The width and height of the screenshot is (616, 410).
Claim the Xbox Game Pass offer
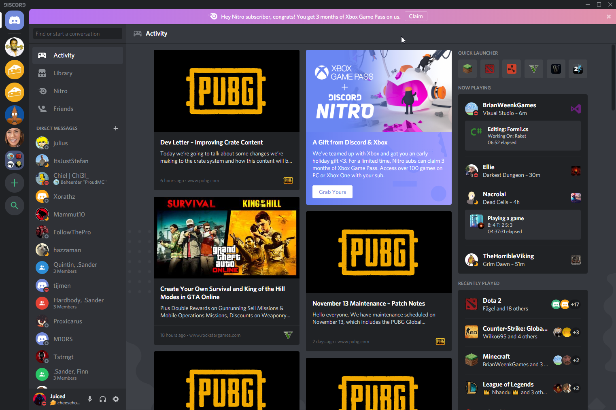[416, 17]
